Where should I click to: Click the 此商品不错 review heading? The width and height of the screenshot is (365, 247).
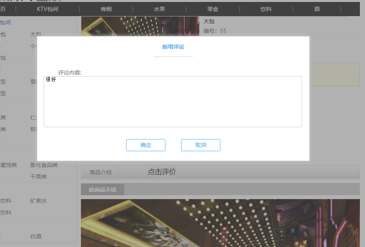click(103, 190)
